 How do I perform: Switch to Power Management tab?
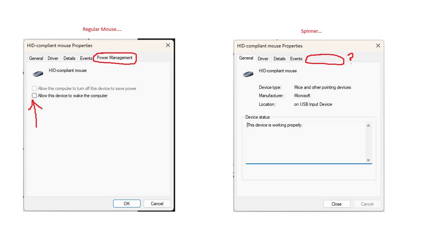click(115, 58)
